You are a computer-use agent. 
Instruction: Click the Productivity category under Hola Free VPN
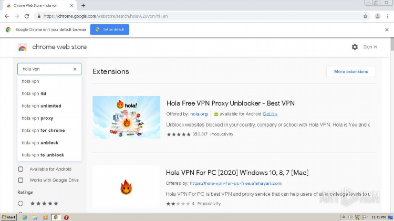[222, 134]
